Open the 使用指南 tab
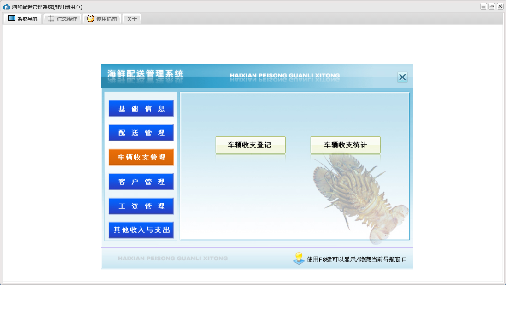 102,19
